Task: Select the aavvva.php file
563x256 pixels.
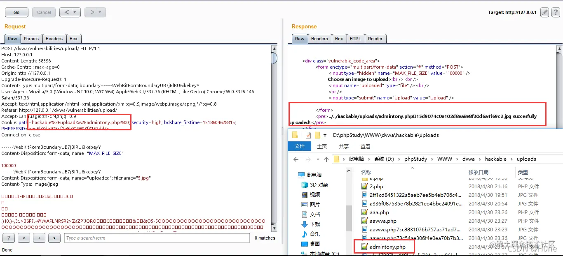Action: pyautogui.click(x=379, y=221)
